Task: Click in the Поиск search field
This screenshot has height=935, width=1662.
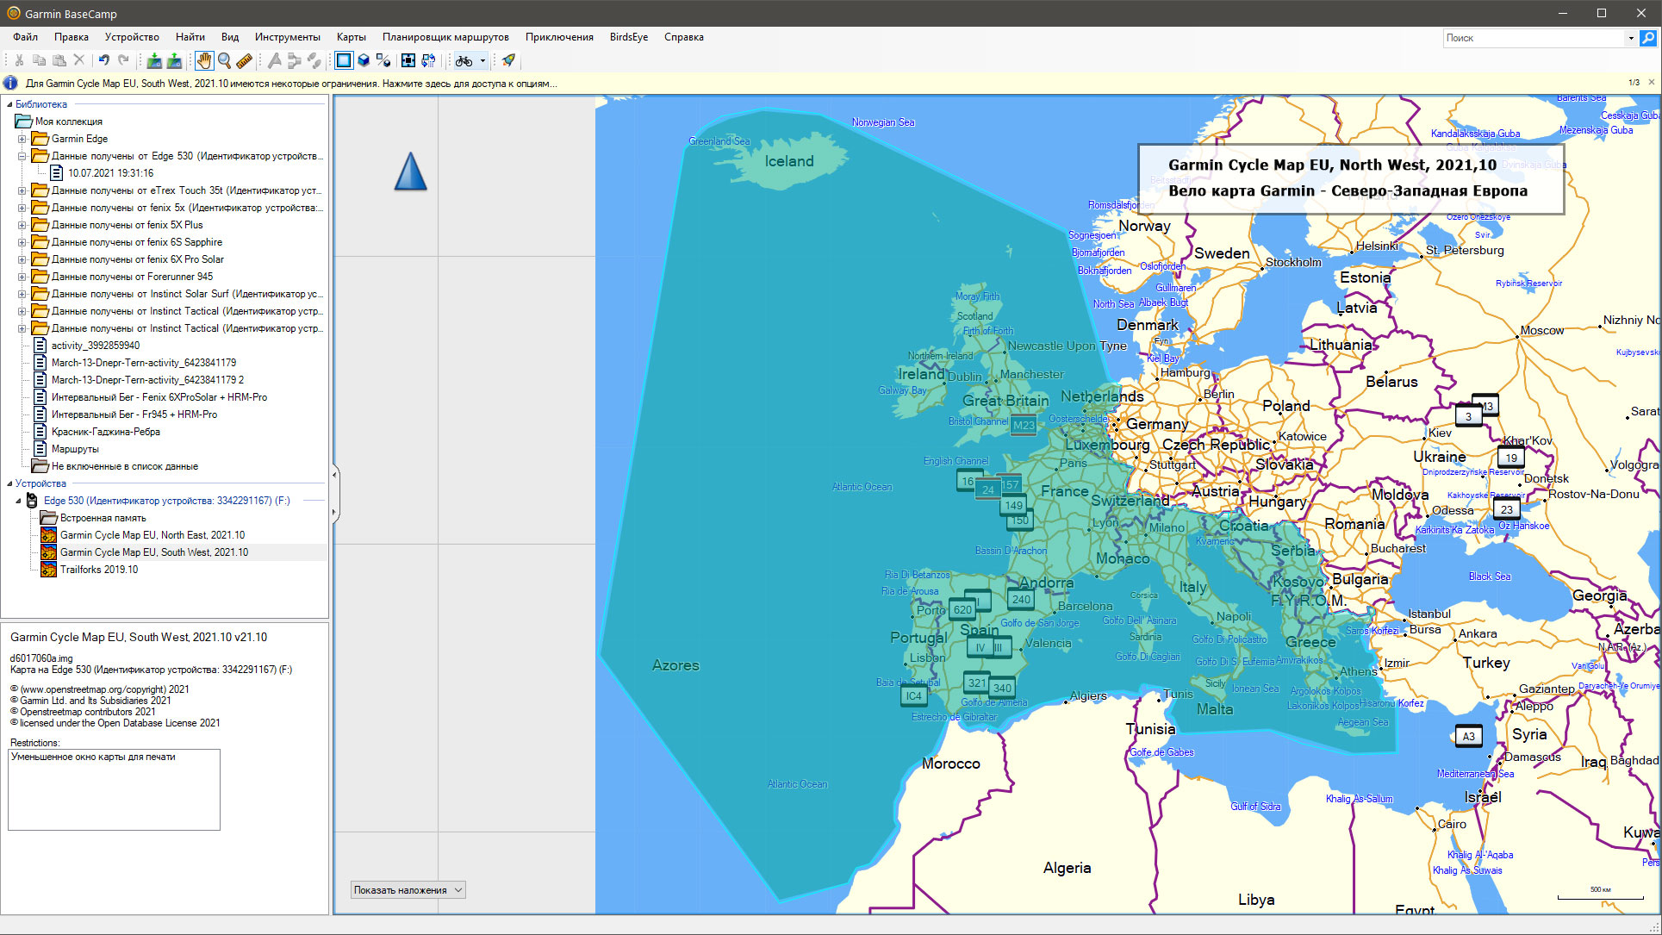Action: [1534, 38]
